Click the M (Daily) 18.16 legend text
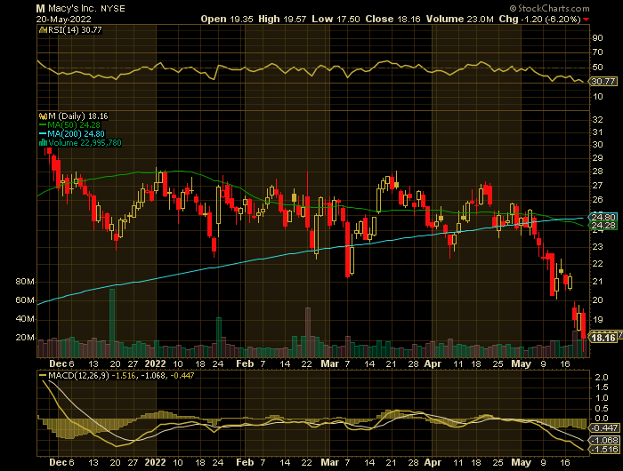Screen dimensions: 623x471 tap(78, 116)
